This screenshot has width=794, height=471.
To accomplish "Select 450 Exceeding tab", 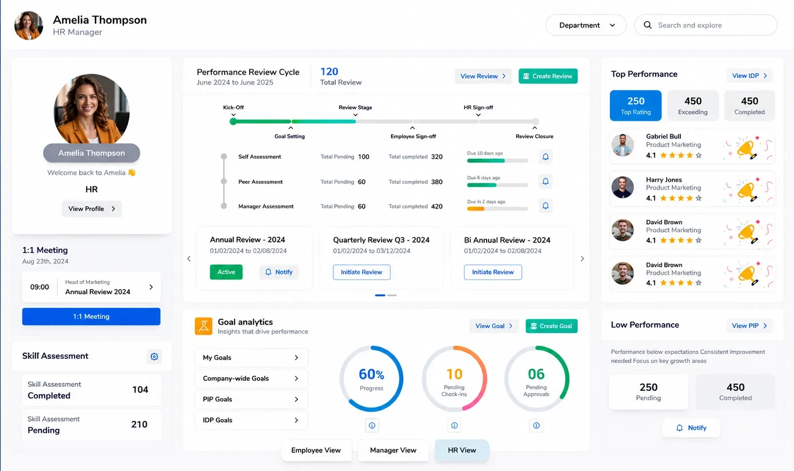I will 693,106.
